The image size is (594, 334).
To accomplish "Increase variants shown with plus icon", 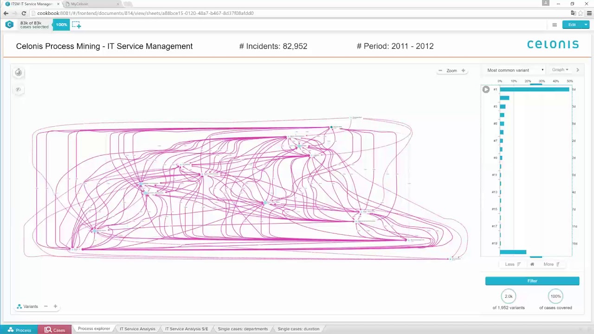I will [55, 306].
